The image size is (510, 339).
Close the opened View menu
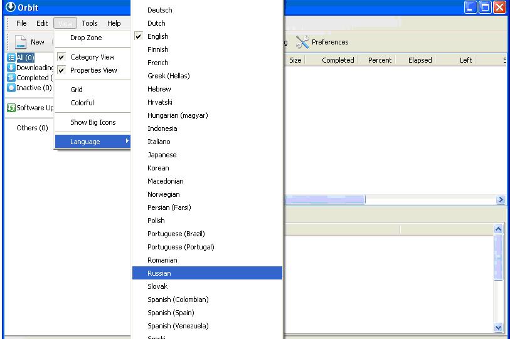[65, 23]
